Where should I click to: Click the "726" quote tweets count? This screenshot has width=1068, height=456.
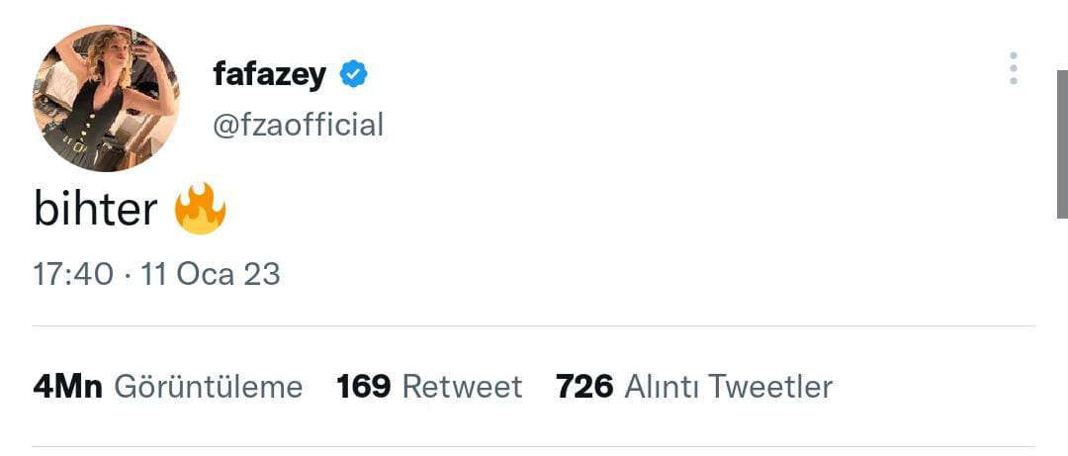click(x=584, y=386)
